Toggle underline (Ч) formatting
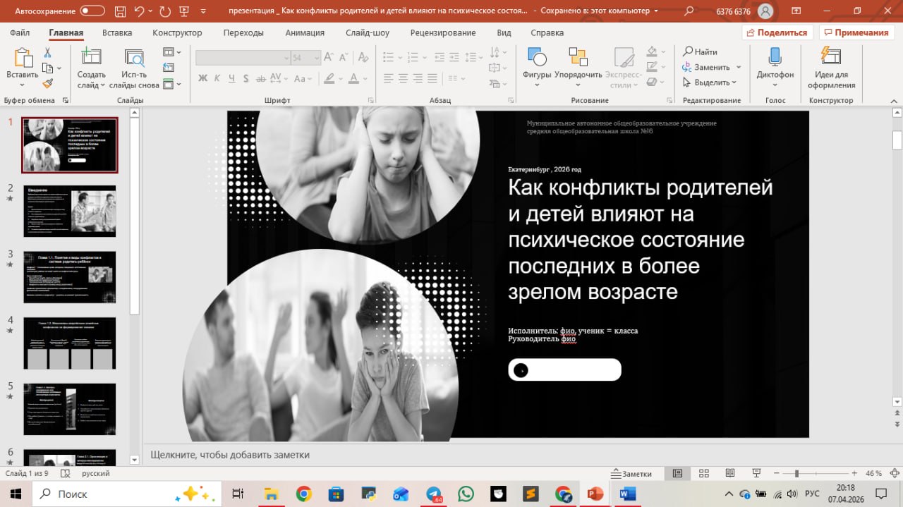Image resolution: width=903 pixels, height=507 pixels. pyautogui.click(x=233, y=78)
